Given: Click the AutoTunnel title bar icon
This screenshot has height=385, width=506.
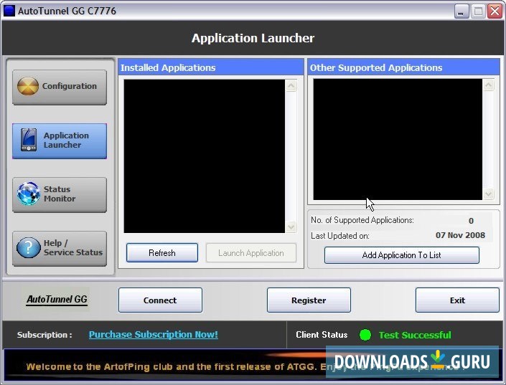Looking at the screenshot, I should (9, 11).
